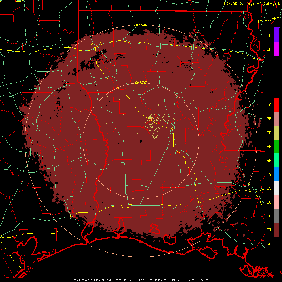The width and height of the screenshot is (282, 282).
Task: Click the WS legend label
Action: point(269,175)
